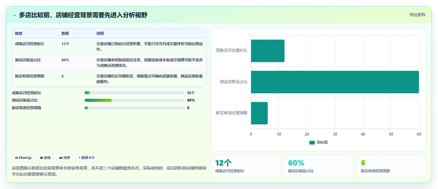Click the x-axis tick label 0
Screen dimensions: 438x189
(x=251, y=134)
